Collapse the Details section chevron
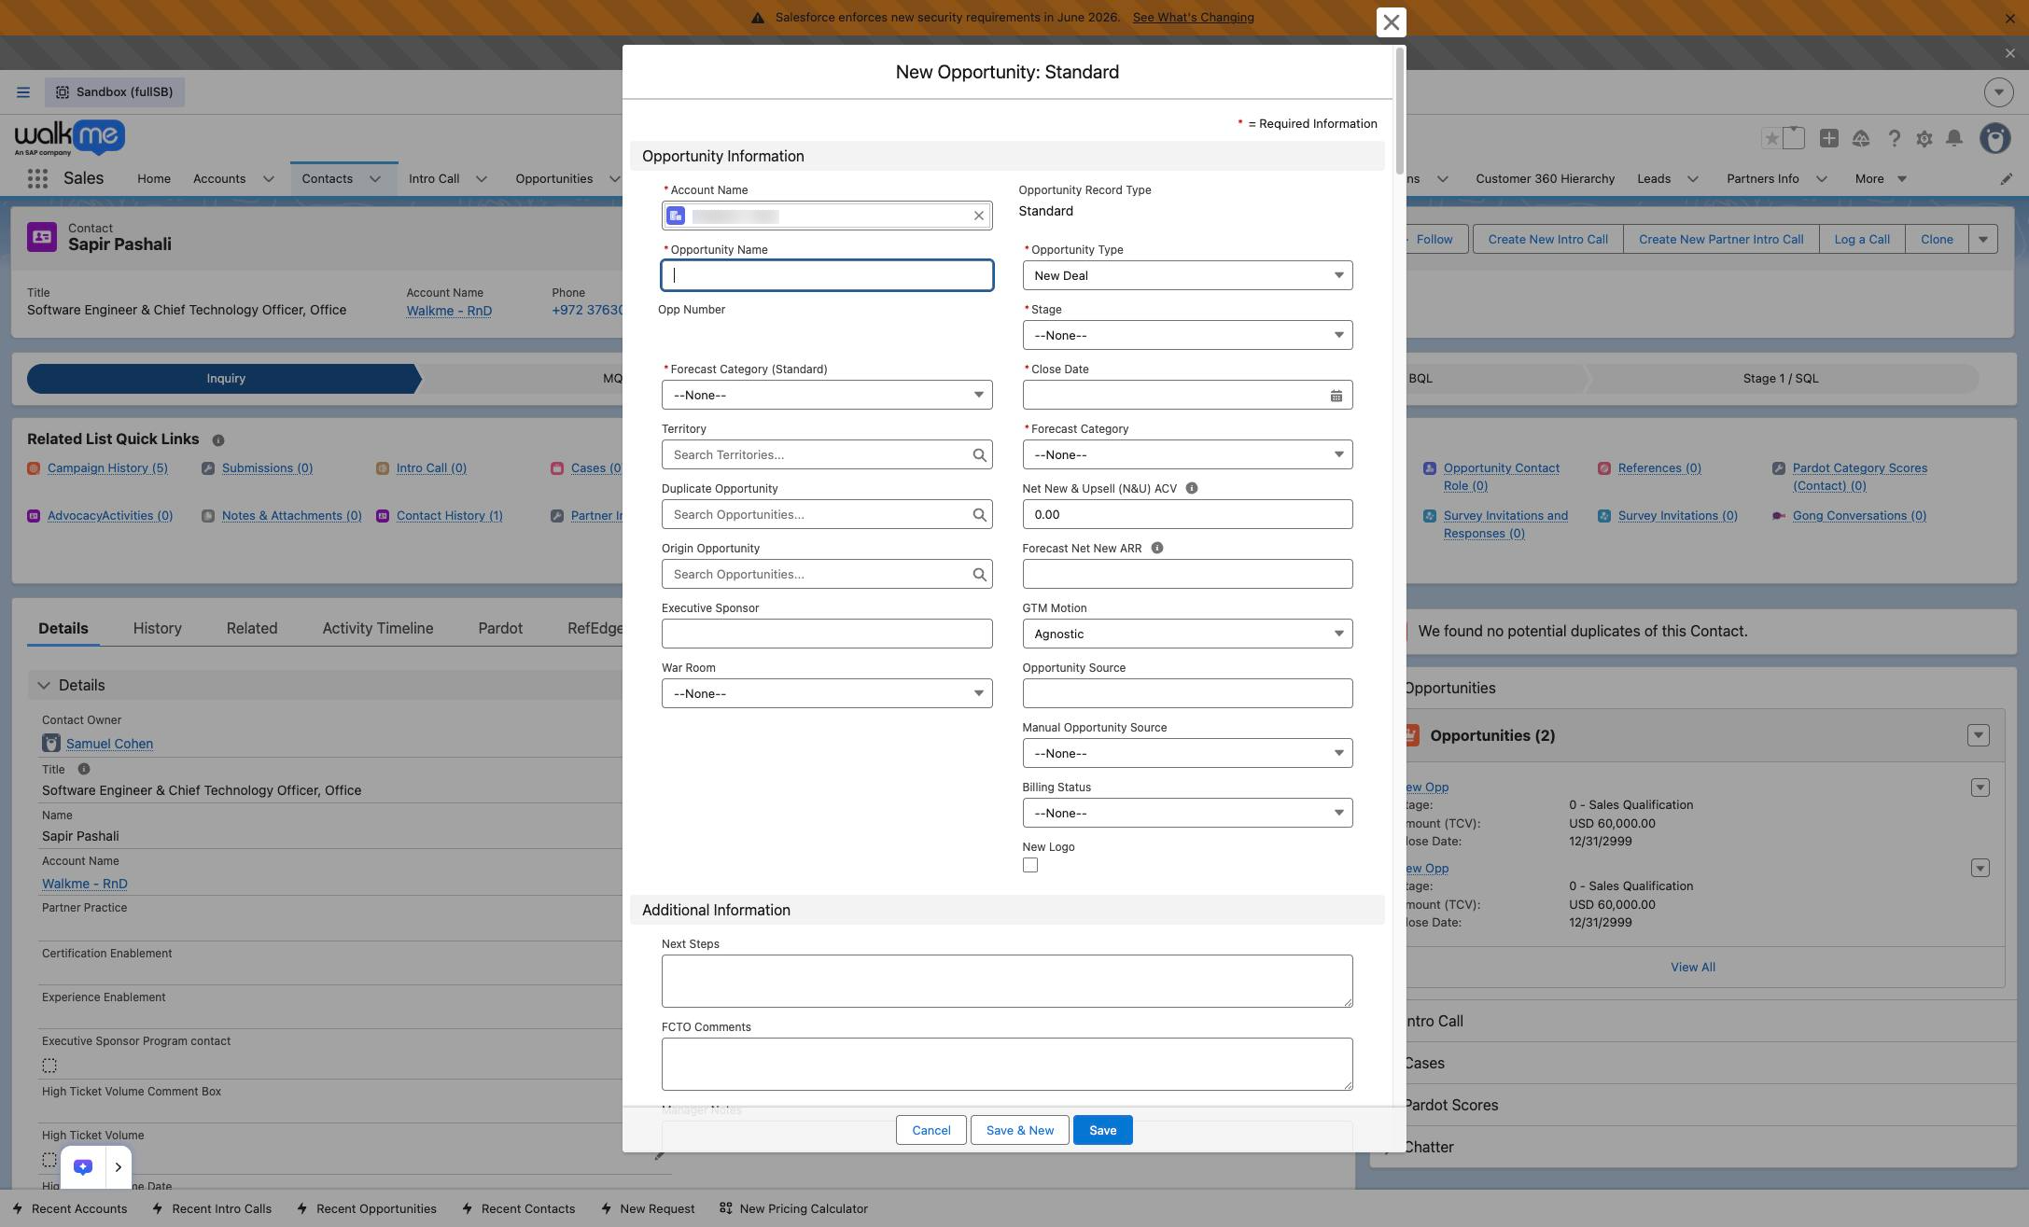 [x=44, y=685]
